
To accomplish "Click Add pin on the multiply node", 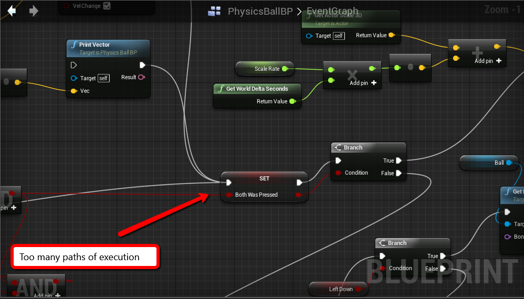I will [363, 83].
